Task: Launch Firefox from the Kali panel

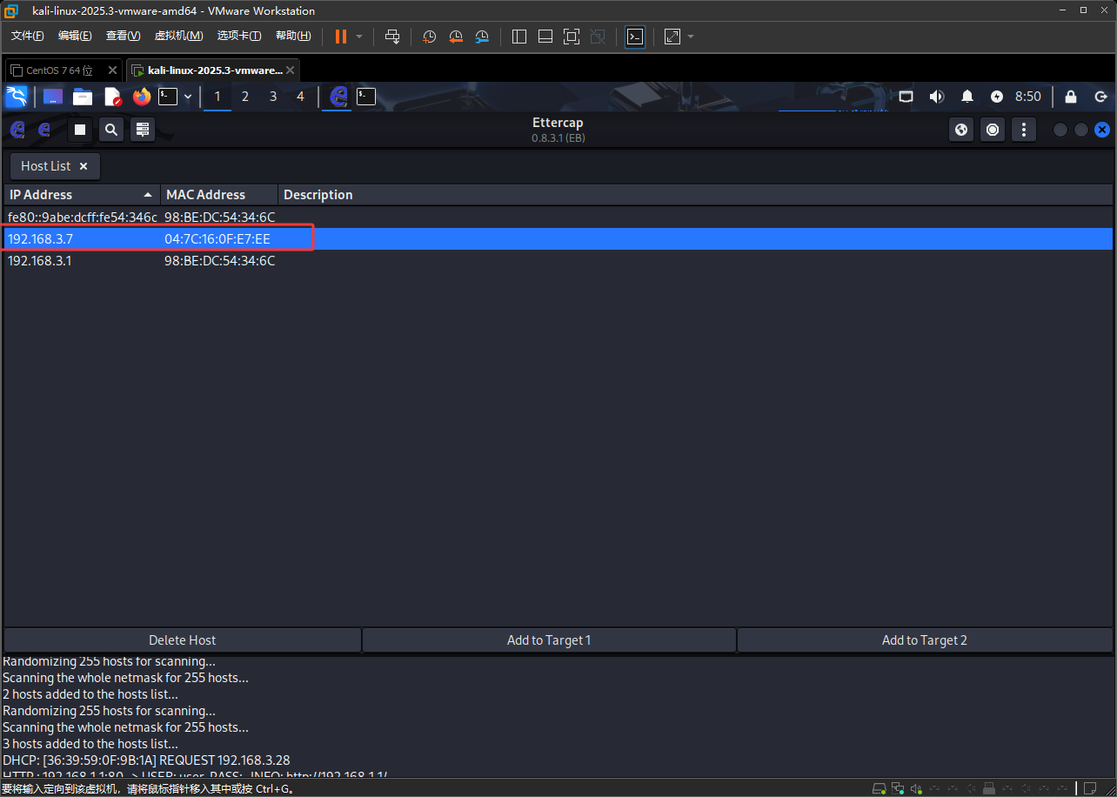Action: pos(142,97)
